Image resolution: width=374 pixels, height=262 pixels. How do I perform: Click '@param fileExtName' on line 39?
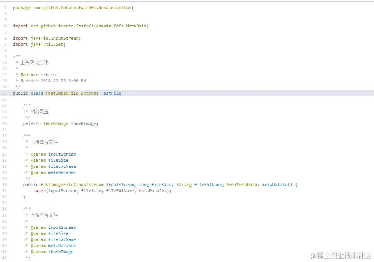(x=53, y=239)
